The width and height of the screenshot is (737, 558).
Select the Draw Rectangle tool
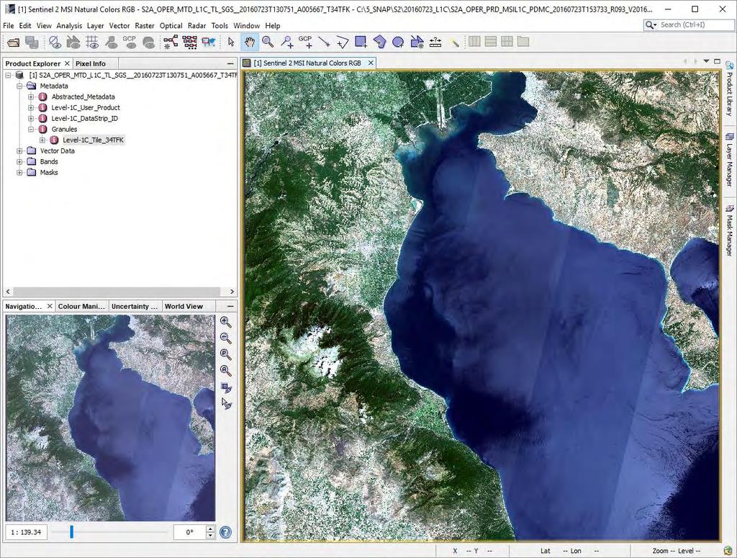click(361, 42)
